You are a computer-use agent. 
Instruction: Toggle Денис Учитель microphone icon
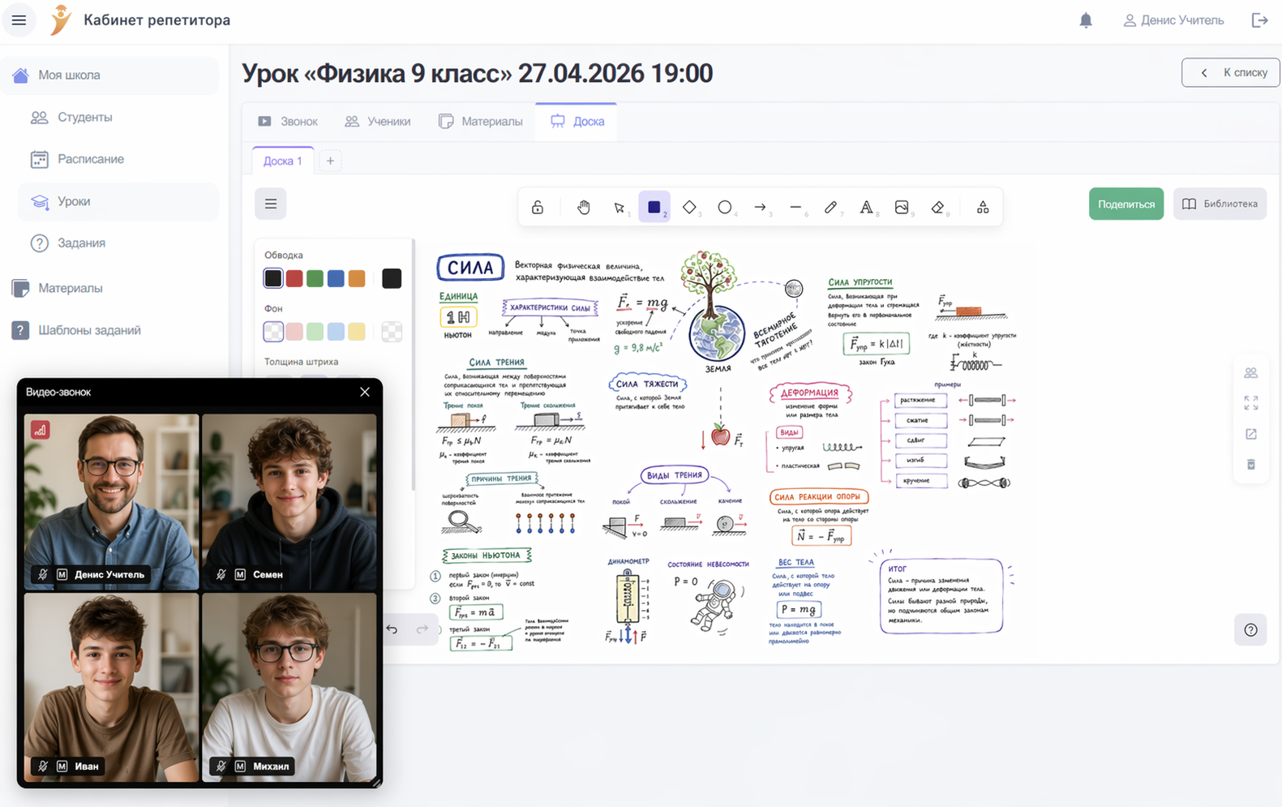tap(43, 574)
